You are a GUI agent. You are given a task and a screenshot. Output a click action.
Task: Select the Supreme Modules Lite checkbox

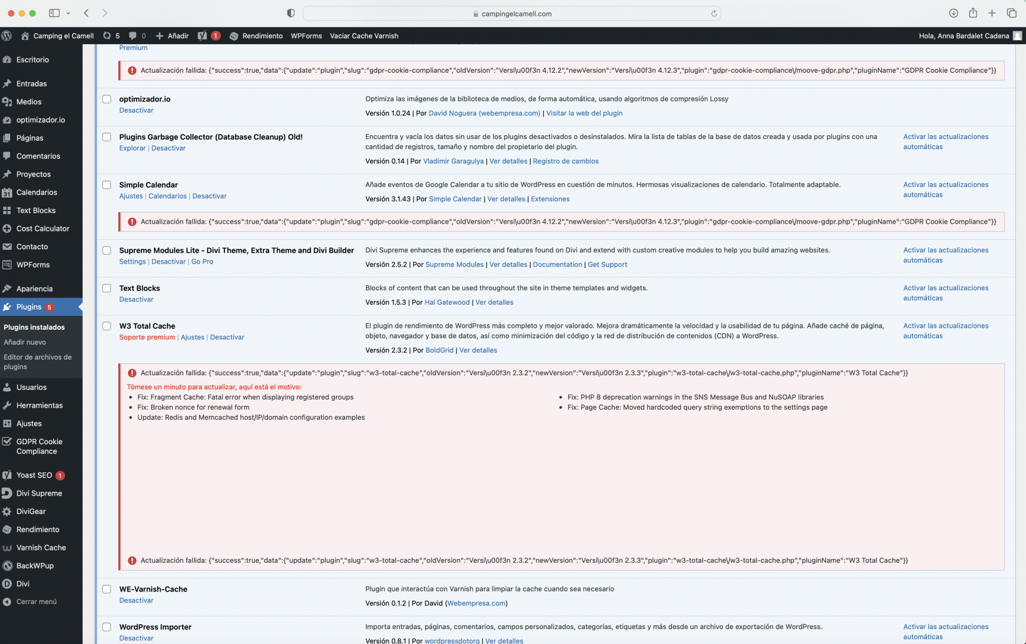(x=107, y=250)
